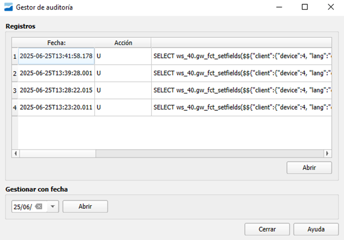Click the SELECT query cell in row 3
Image resolution: width=344 pixels, height=240 pixels.
pyautogui.click(x=241, y=90)
